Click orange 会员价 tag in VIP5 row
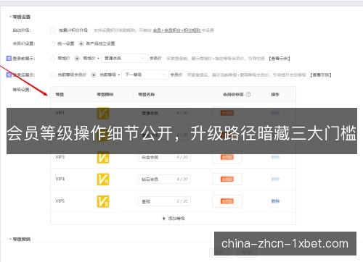 coord(227,201)
